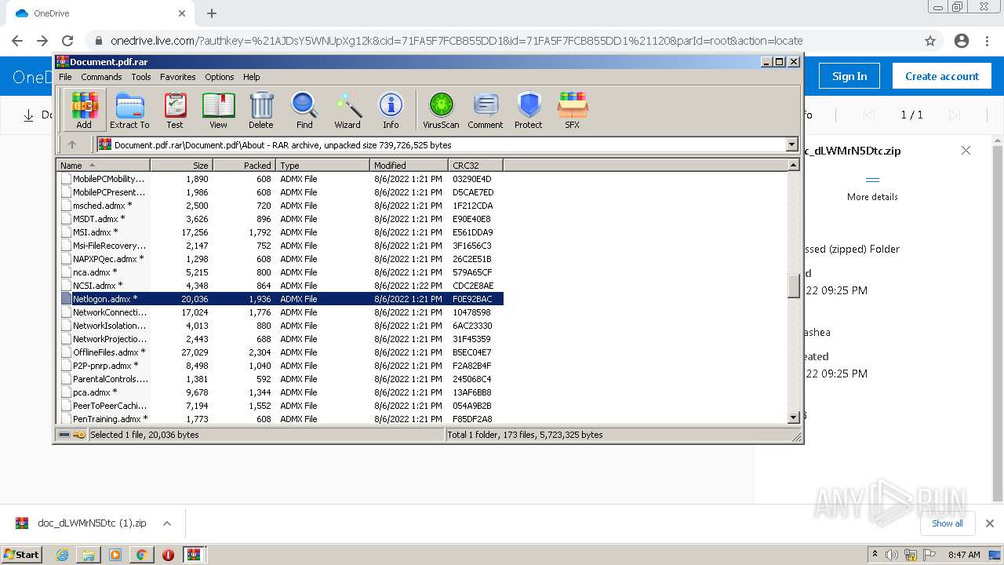Open the Commands menu
1004x565 pixels.
coord(101,77)
